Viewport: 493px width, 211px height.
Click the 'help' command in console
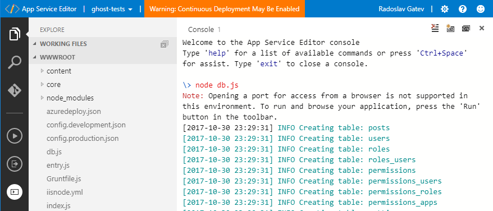tap(217, 53)
